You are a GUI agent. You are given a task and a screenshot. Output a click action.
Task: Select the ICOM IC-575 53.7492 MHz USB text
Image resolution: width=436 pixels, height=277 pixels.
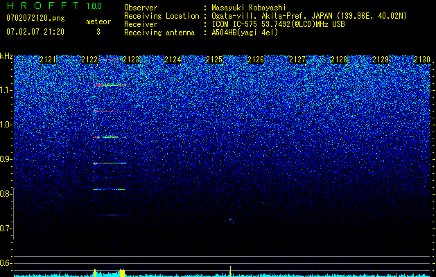[278, 24]
